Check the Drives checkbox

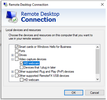(x=17, y=55)
